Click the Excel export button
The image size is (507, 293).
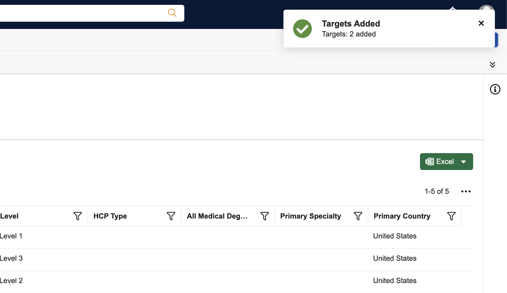coord(440,162)
